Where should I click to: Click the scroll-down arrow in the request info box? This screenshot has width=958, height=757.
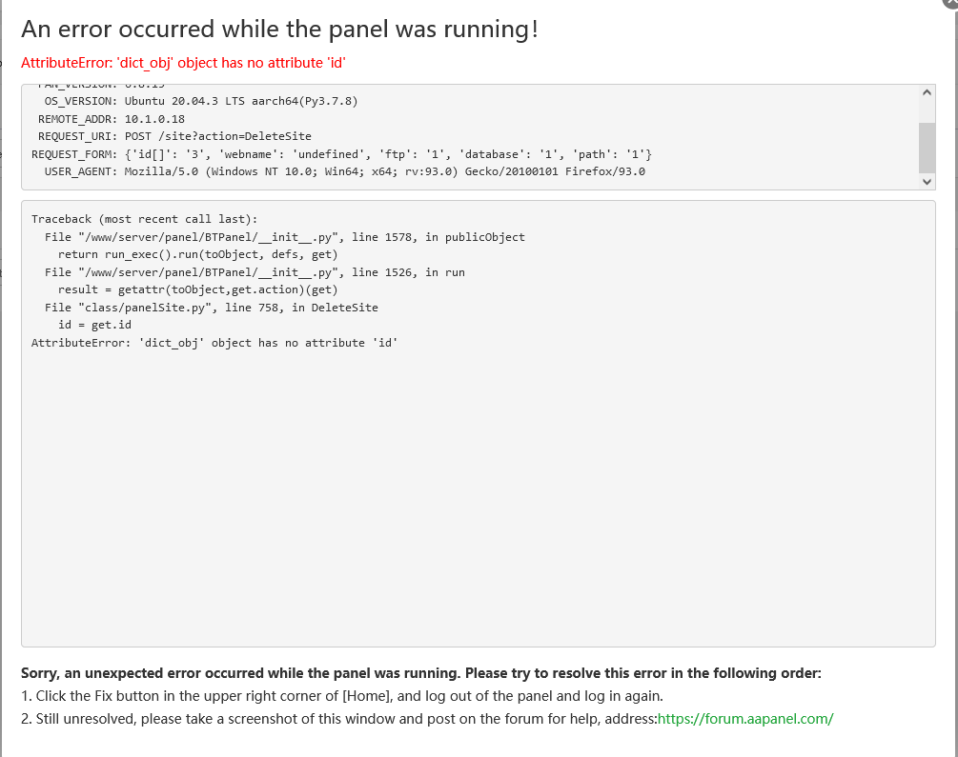pyautogui.click(x=927, y=181)
